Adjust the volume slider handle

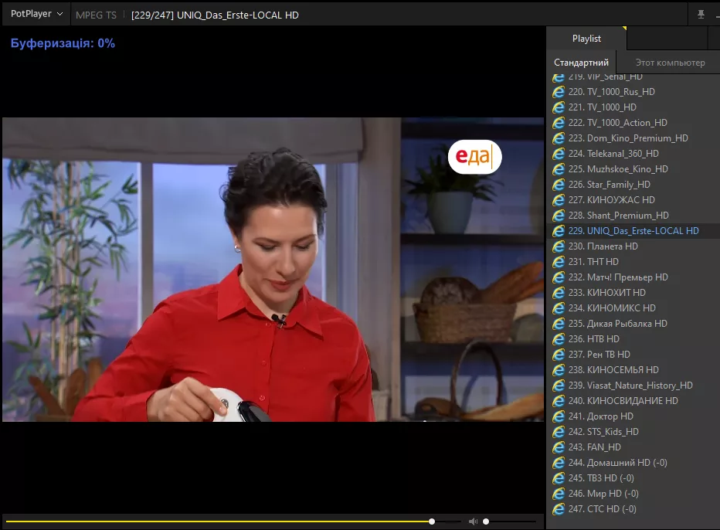(x=486, y=522)
